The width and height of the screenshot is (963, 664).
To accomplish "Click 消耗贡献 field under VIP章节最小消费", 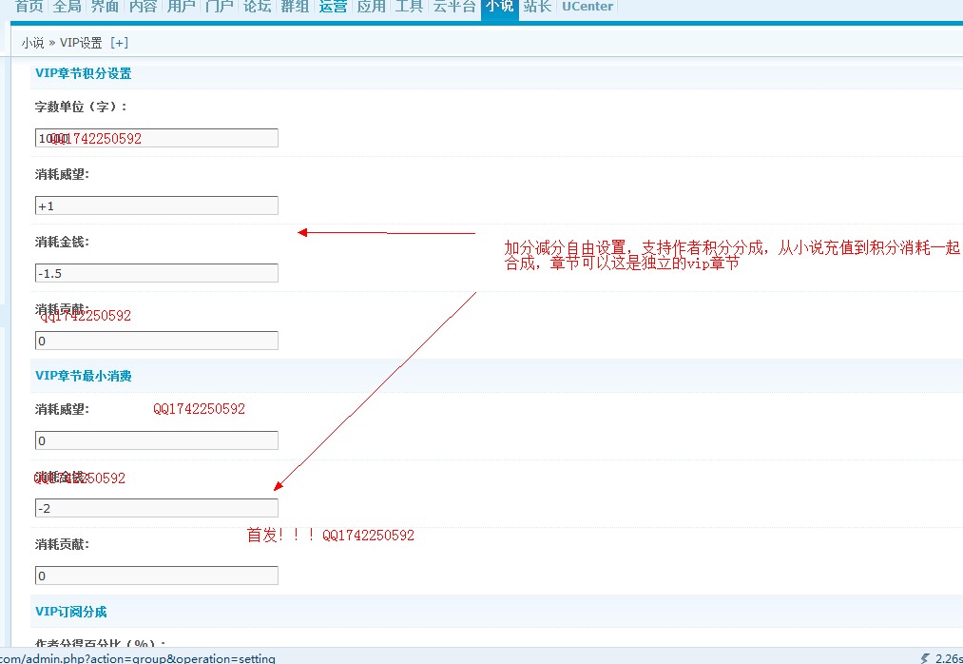I will [157, 576].
